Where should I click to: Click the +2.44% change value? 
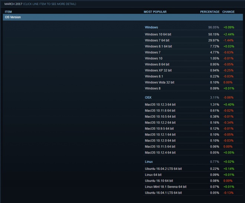click(229, 34)
